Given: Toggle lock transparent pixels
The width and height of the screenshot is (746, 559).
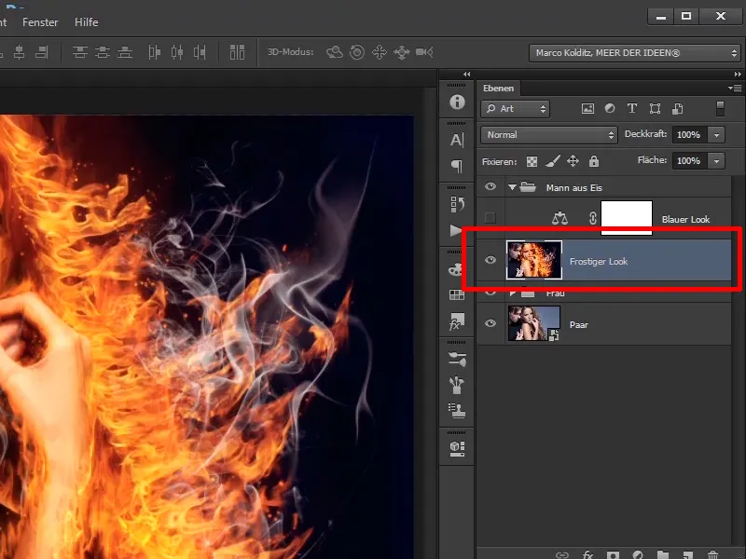Looking at the screenshot, I should 532,161.
